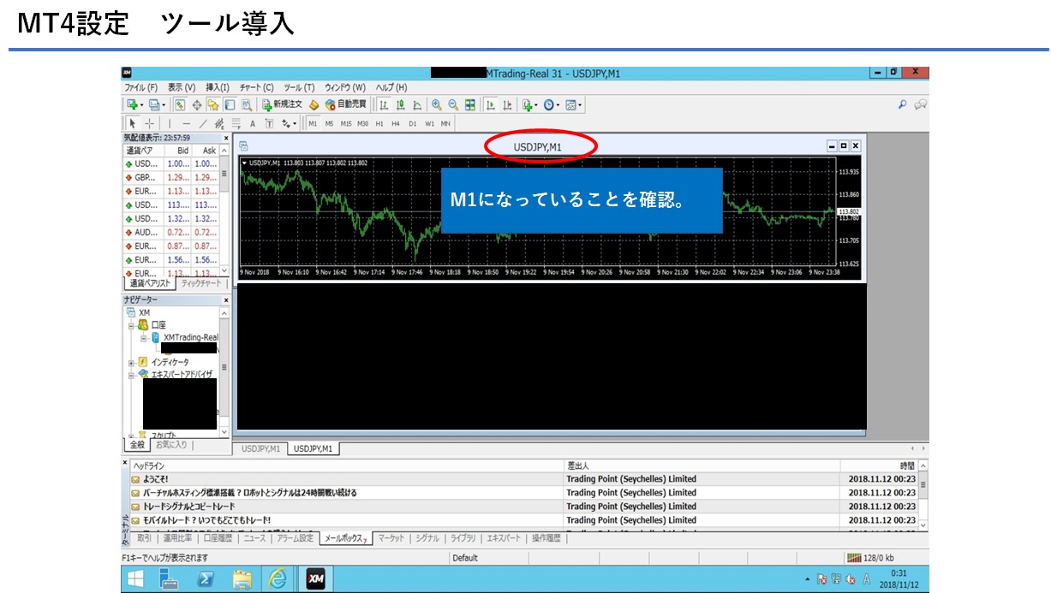Select the XMTrading-Real account in Navigator
The width and height of the screenshot is (1051, 593).
click(190, 337)
